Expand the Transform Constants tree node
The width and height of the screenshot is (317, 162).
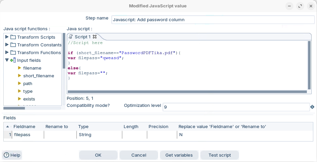click(x=7, y=45)
